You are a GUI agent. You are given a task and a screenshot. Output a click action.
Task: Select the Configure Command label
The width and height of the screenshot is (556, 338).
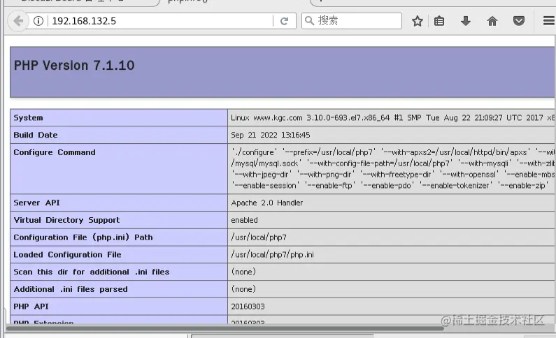click(55, 152)
